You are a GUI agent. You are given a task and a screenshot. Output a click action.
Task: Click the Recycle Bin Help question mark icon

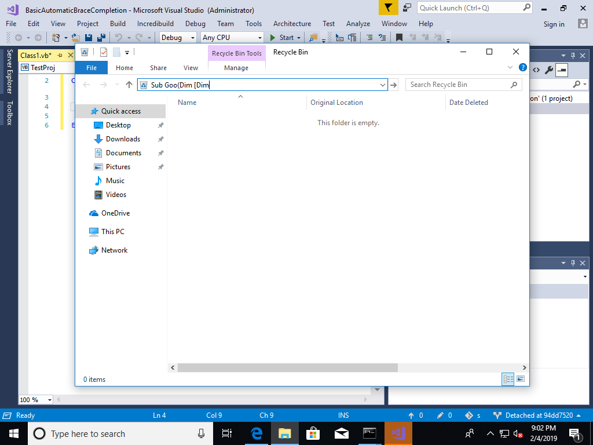[523, 67]
